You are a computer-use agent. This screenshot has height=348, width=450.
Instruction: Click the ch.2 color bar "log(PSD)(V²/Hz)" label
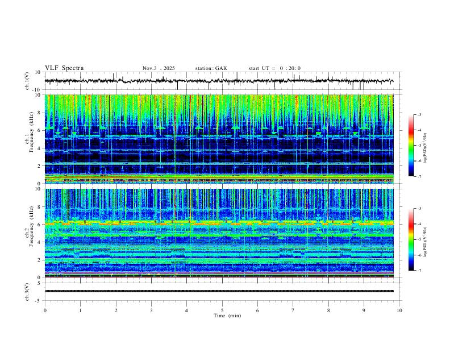(x=426, y=242)
